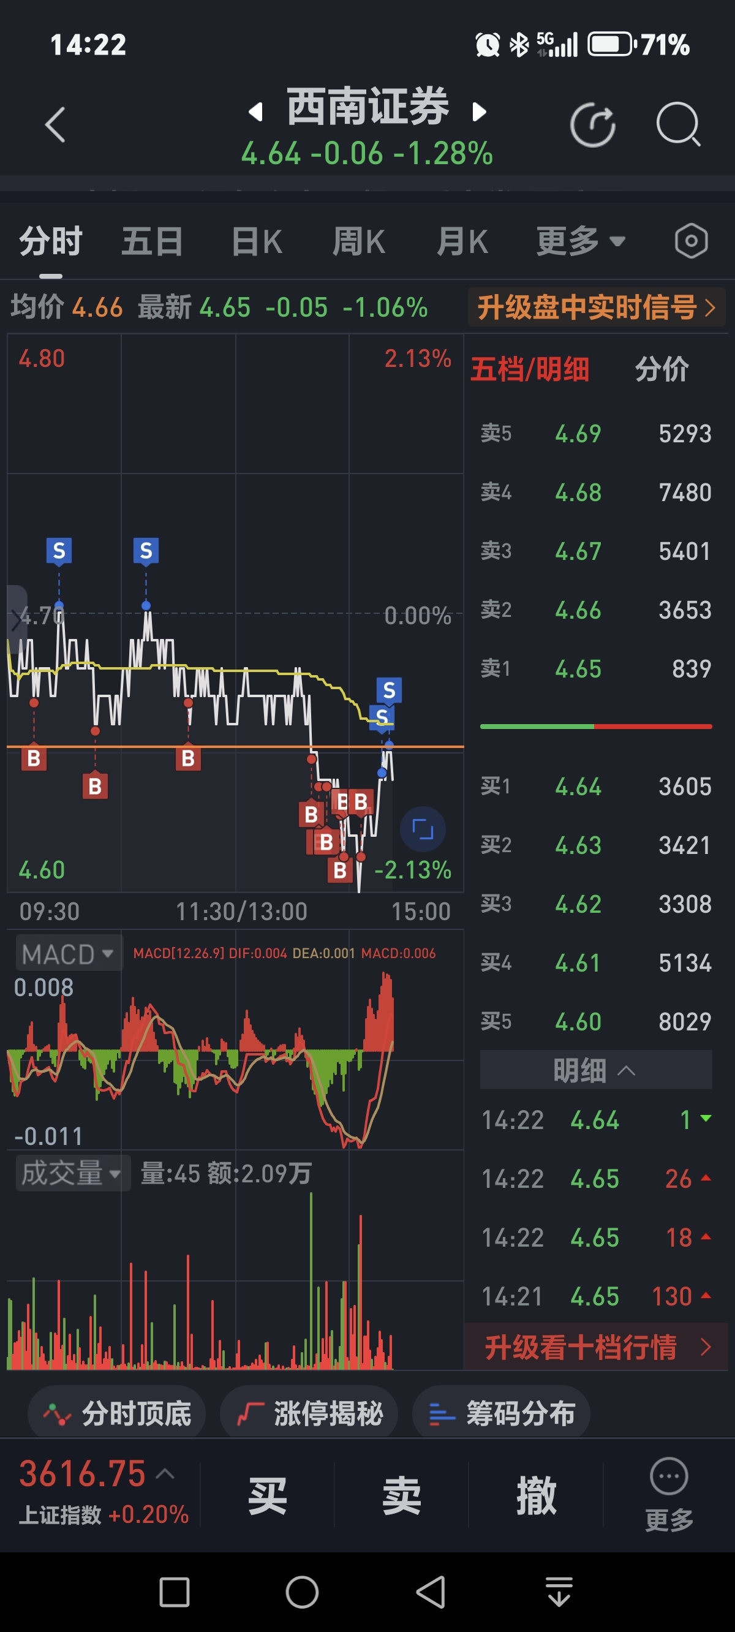Tap the 卖4 4.68 order row

click(x=595, y=493)
